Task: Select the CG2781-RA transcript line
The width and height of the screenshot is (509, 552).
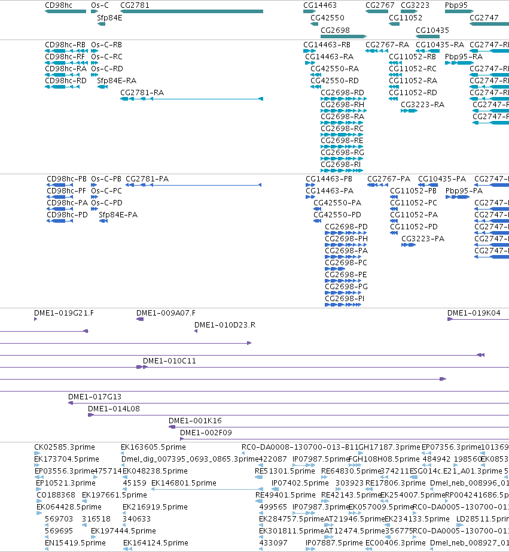Action: click(x=192, y=99)
